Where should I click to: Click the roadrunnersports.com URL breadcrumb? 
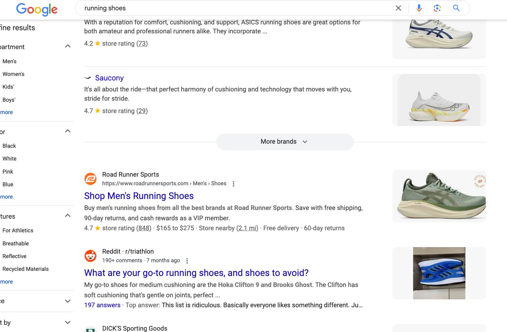tap(164, 184)
